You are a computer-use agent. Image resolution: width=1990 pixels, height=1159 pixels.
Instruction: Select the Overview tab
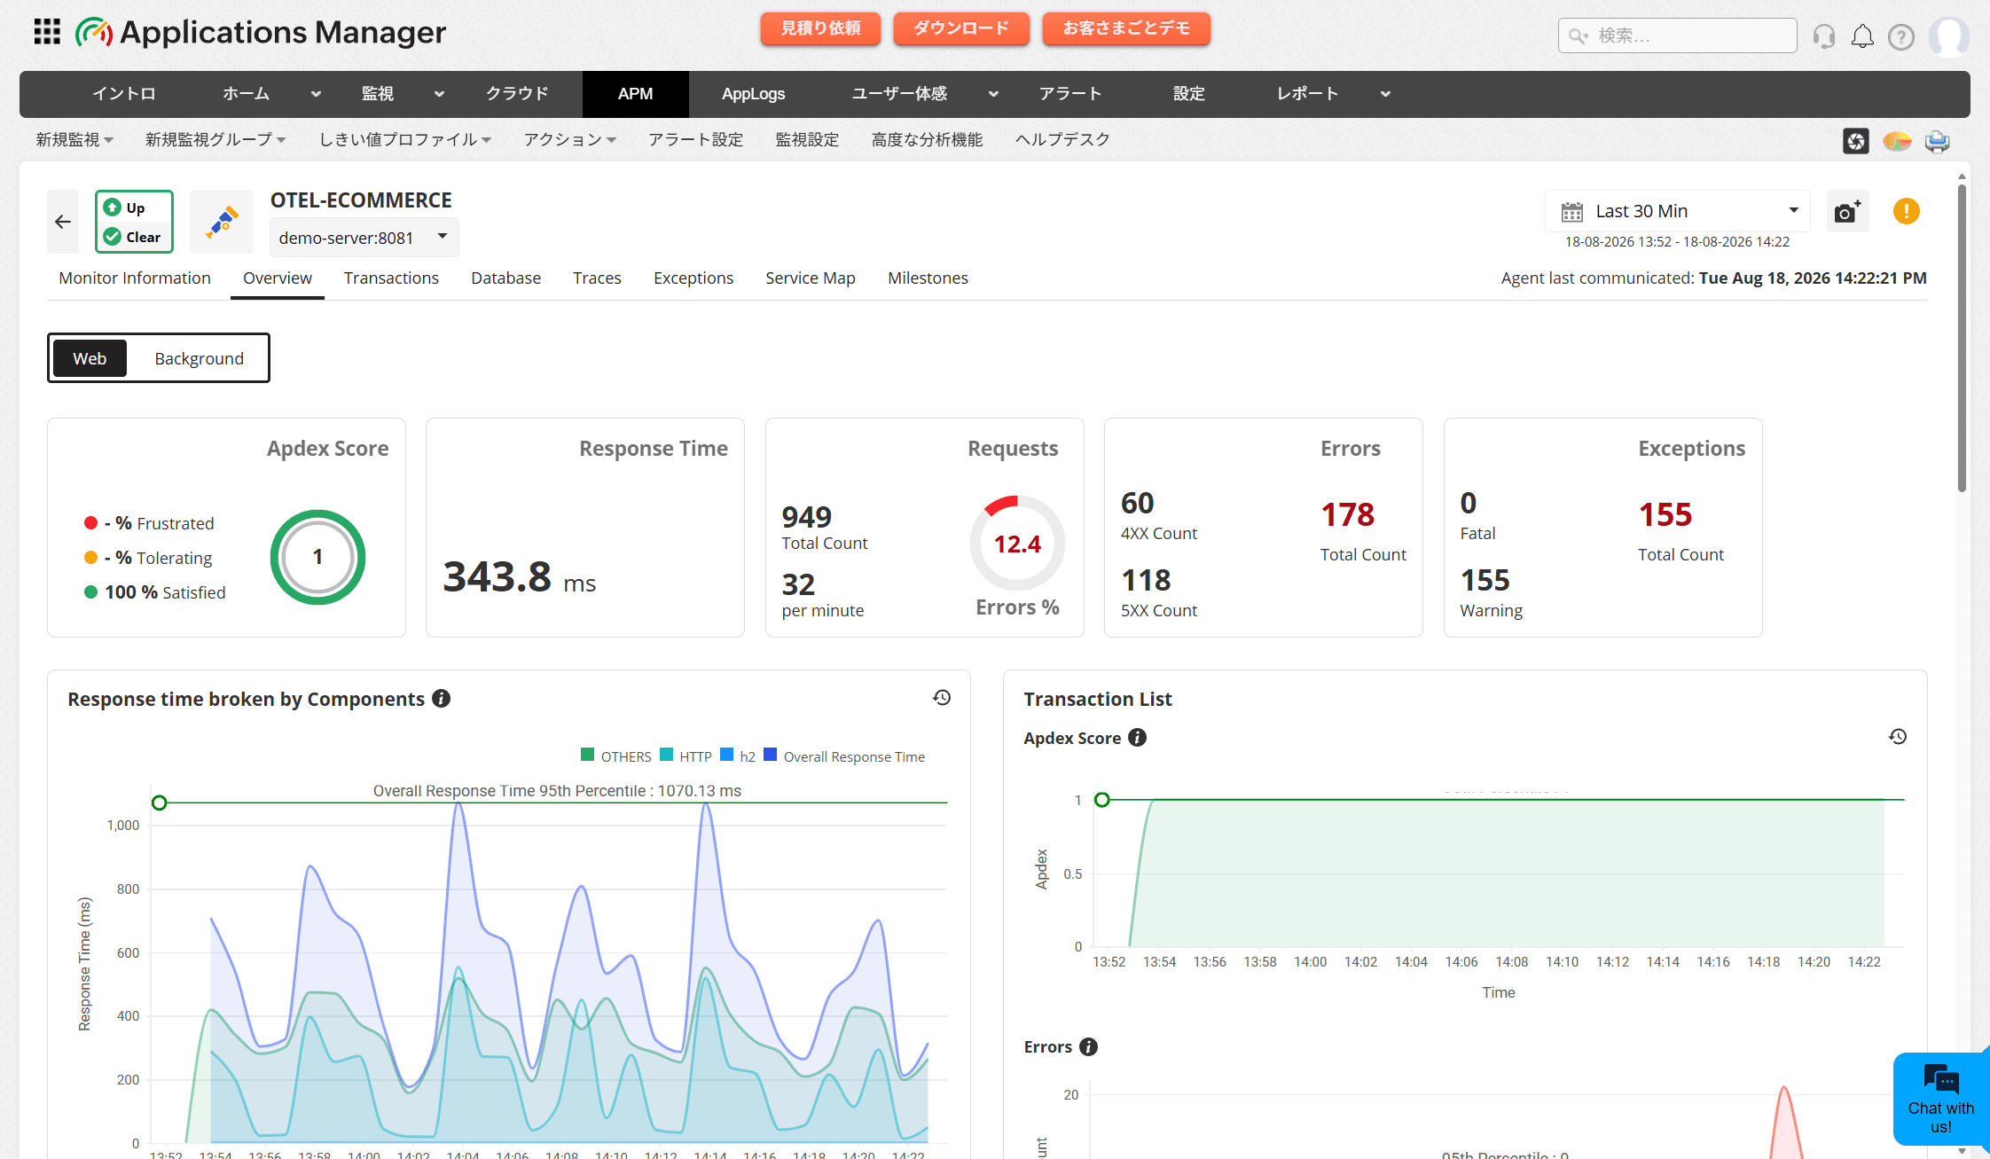click(278, 278)
